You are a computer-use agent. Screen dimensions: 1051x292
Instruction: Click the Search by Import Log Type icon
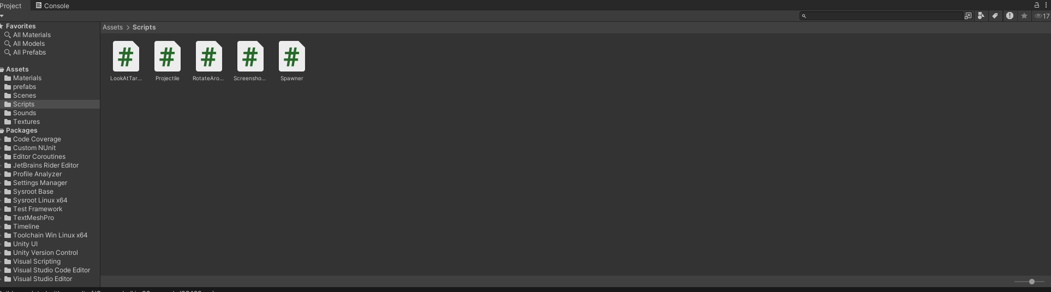click(x=1010, y=16)
